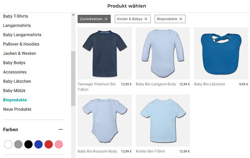
Task: Choose the gray color filter
Action: pos(18,144)
